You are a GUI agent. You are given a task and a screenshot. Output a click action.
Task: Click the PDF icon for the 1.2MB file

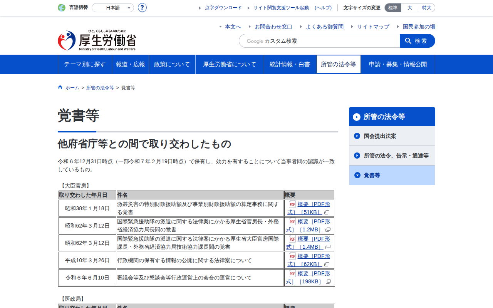(x=292, y=221)
